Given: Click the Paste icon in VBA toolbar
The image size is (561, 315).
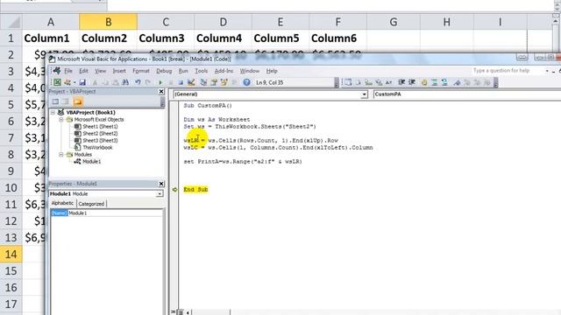Looking at the screenshot, I should (115, 82).
